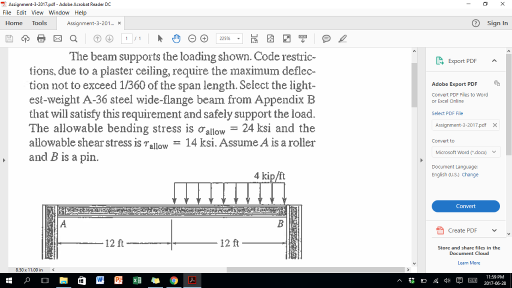Click the Save file icon
512x288 pixels.
pyautogui.click(x=9, y=38)
